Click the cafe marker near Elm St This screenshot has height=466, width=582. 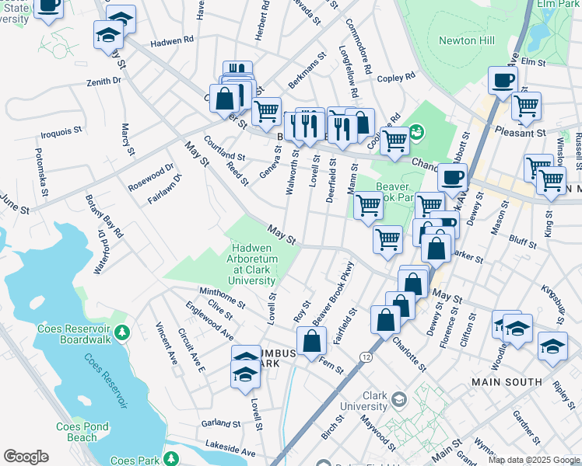click(503, 83)
